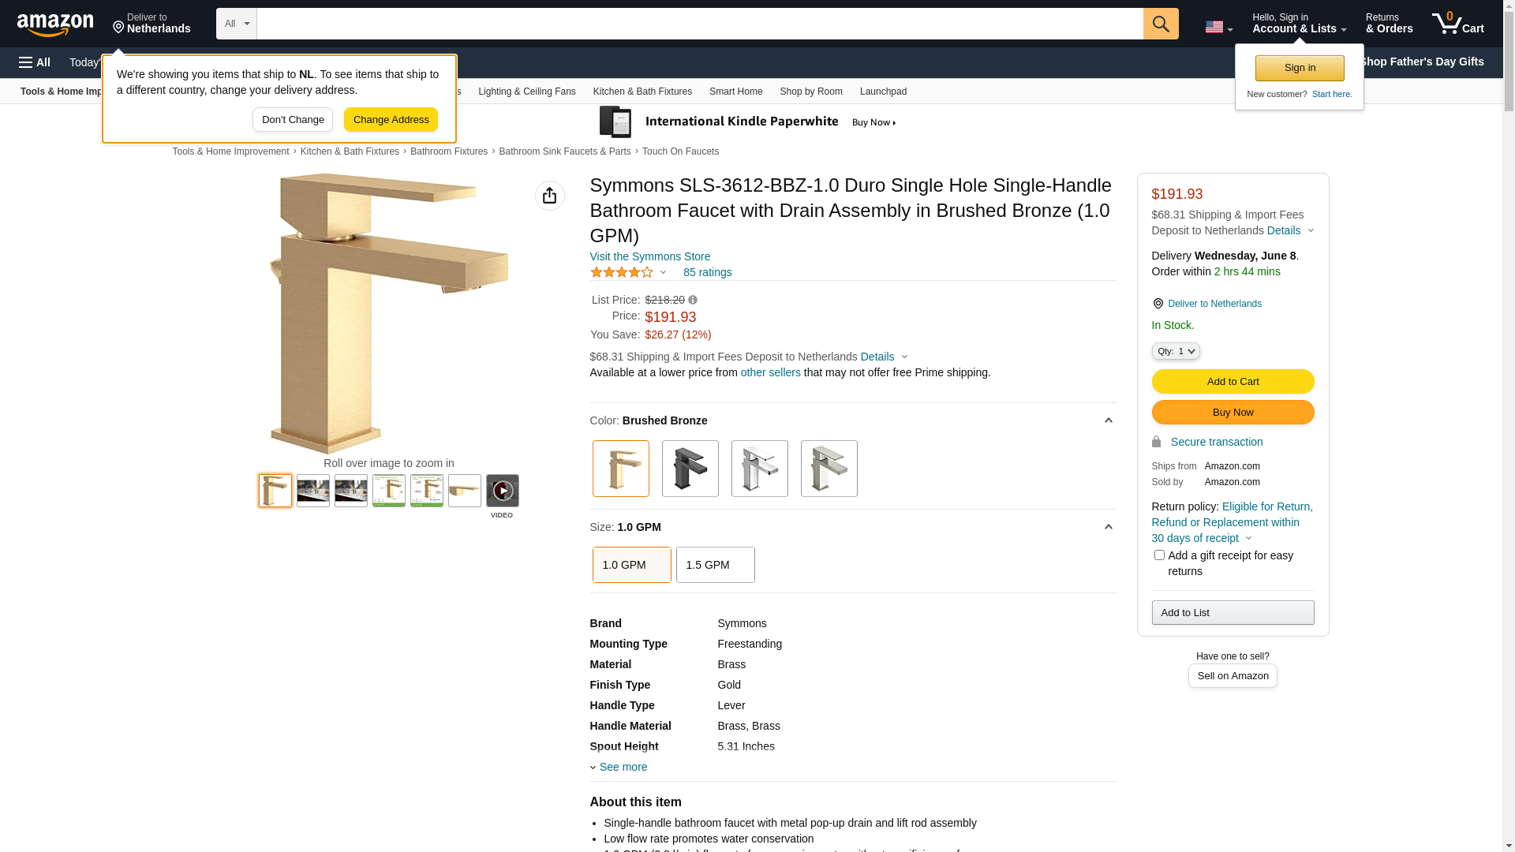
Task: Open the Qty quantity dropdown
Action: (x=1175, y=351)
